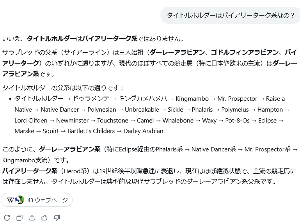
Task: Regenerate the response with the refresh icon
Action: click(x=7, y=218)
